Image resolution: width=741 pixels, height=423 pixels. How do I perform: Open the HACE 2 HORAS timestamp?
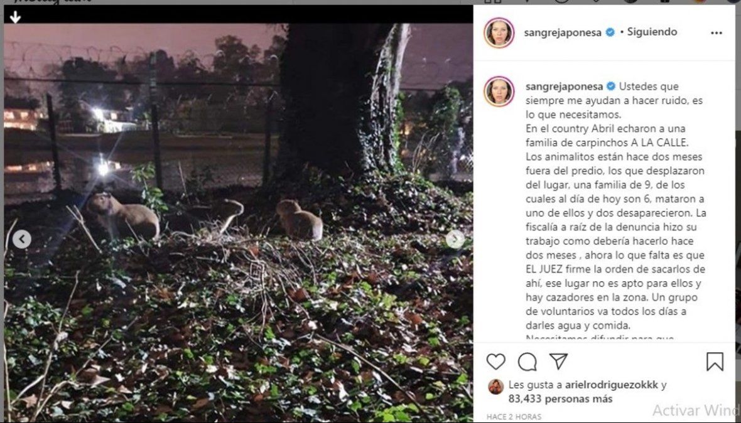[513, 417]
